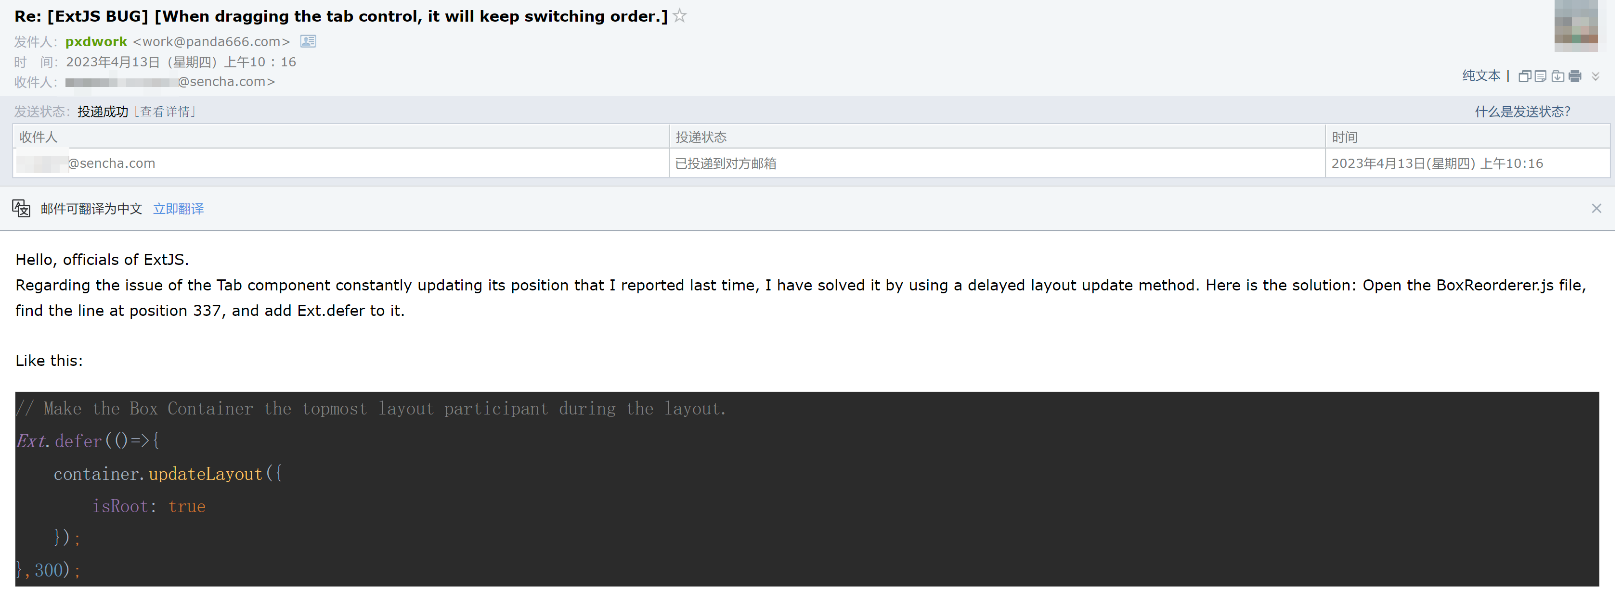Expand the more actions double chevron
Viewport: 1622px width, 602px height.
tap(1596, 77)
